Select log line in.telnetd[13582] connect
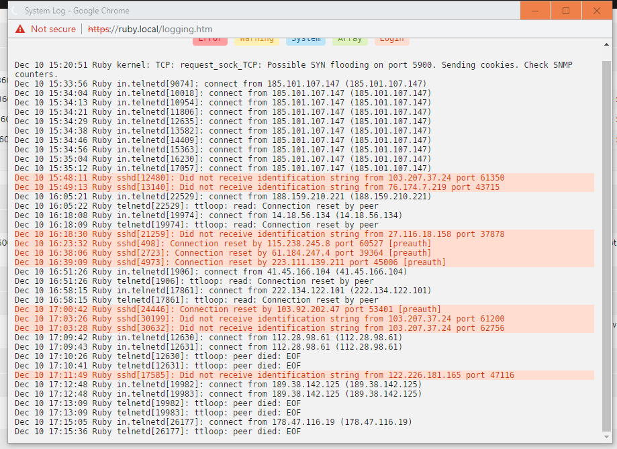 [x=223, y=131]
